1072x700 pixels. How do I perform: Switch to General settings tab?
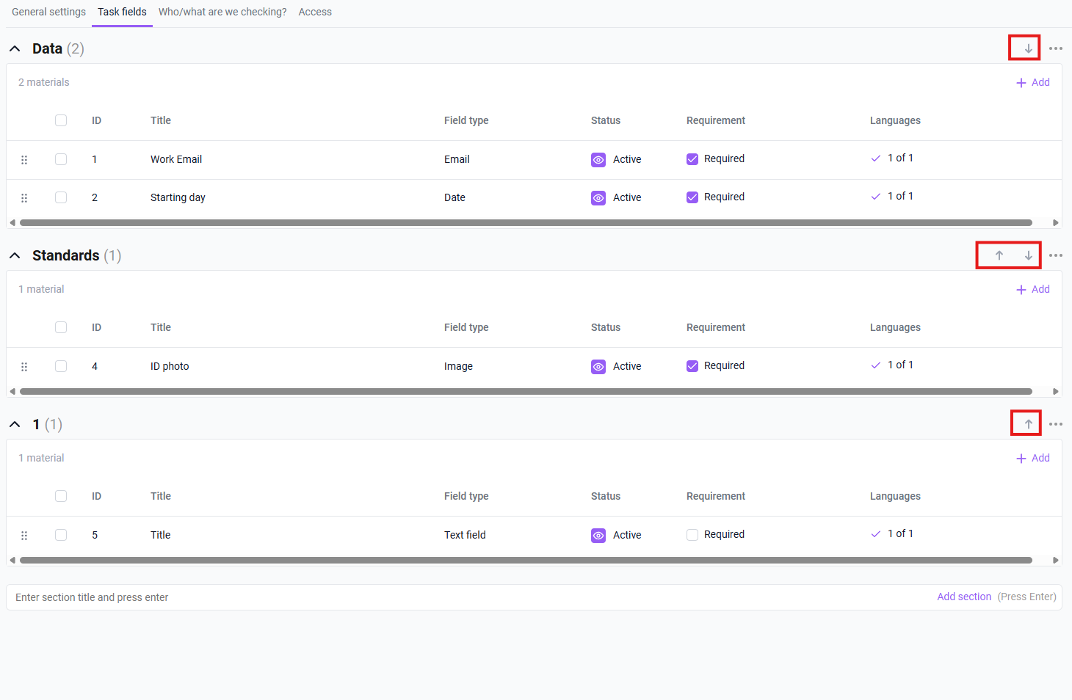[x=48, y=12]
